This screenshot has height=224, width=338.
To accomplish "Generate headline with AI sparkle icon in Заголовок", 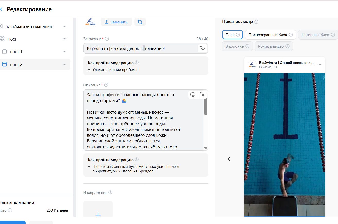I will click(x=203, y=48).
